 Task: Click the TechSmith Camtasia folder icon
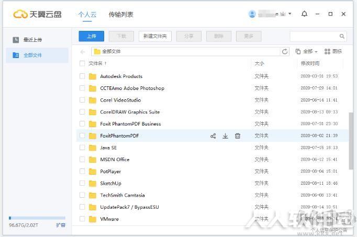[93, 195]
